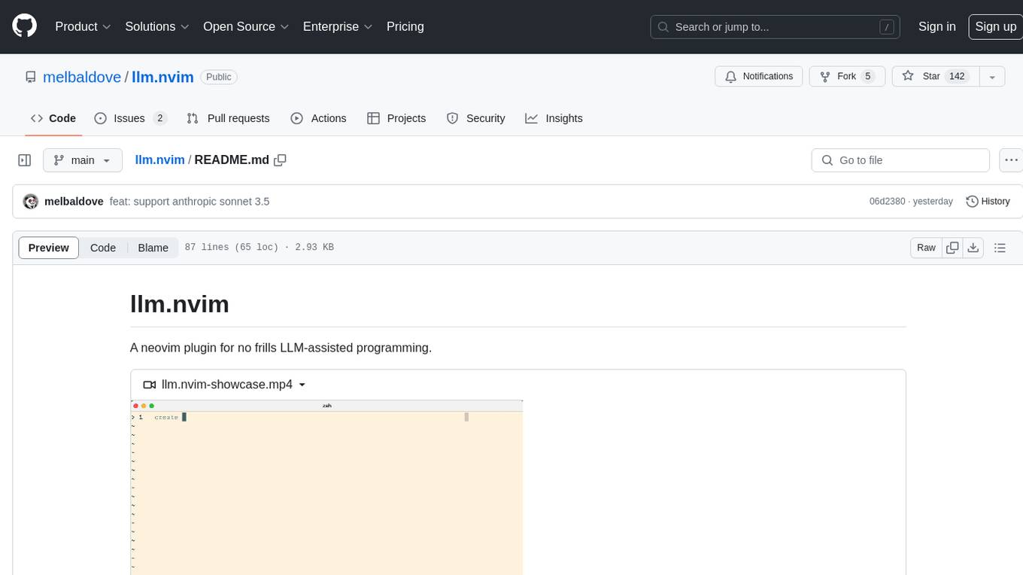Open the Raw file view
The height and width of the screenshot is (575, 1023).
[926, 248]
